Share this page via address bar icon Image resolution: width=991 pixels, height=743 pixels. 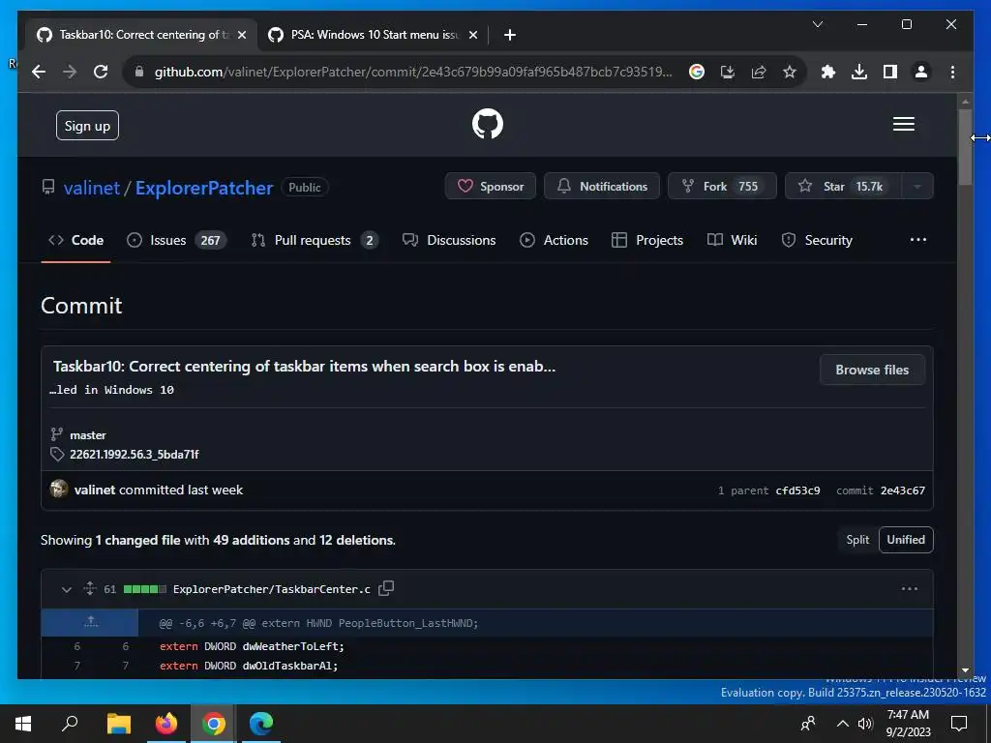[759, 72]
